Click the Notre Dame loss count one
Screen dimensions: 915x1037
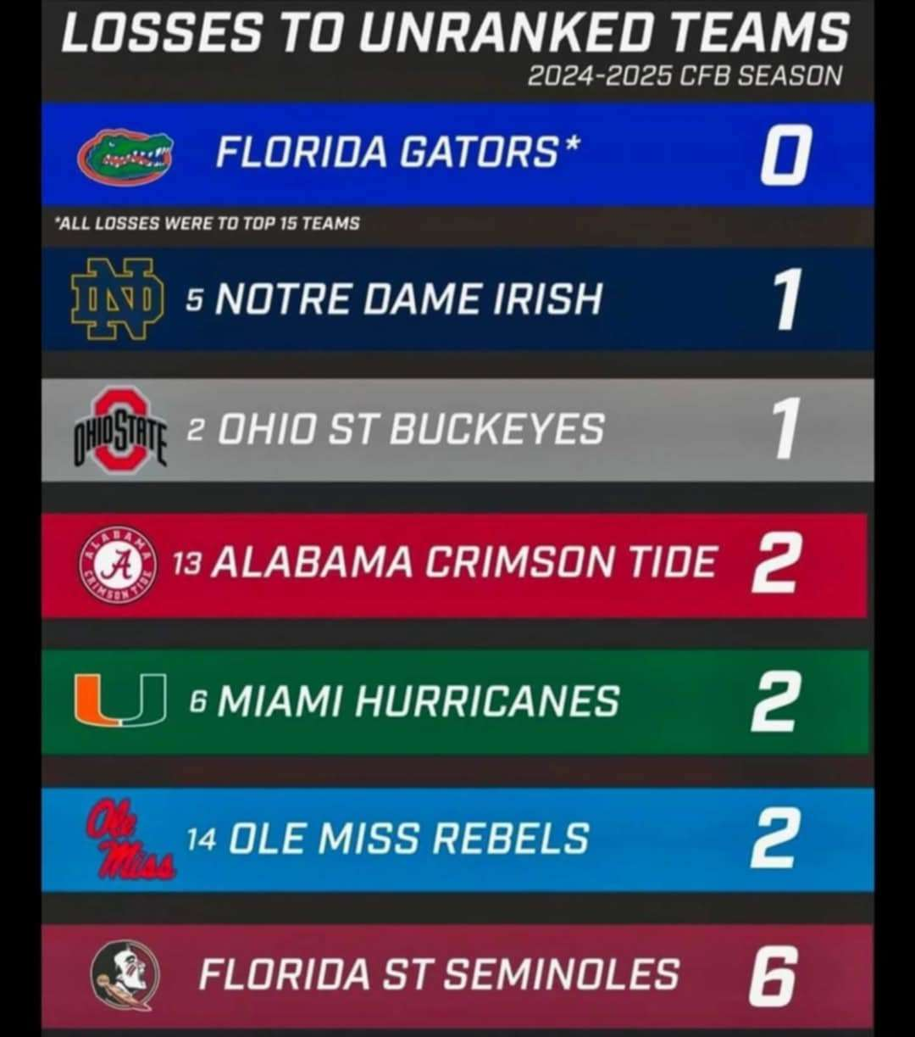coord(785,301)
